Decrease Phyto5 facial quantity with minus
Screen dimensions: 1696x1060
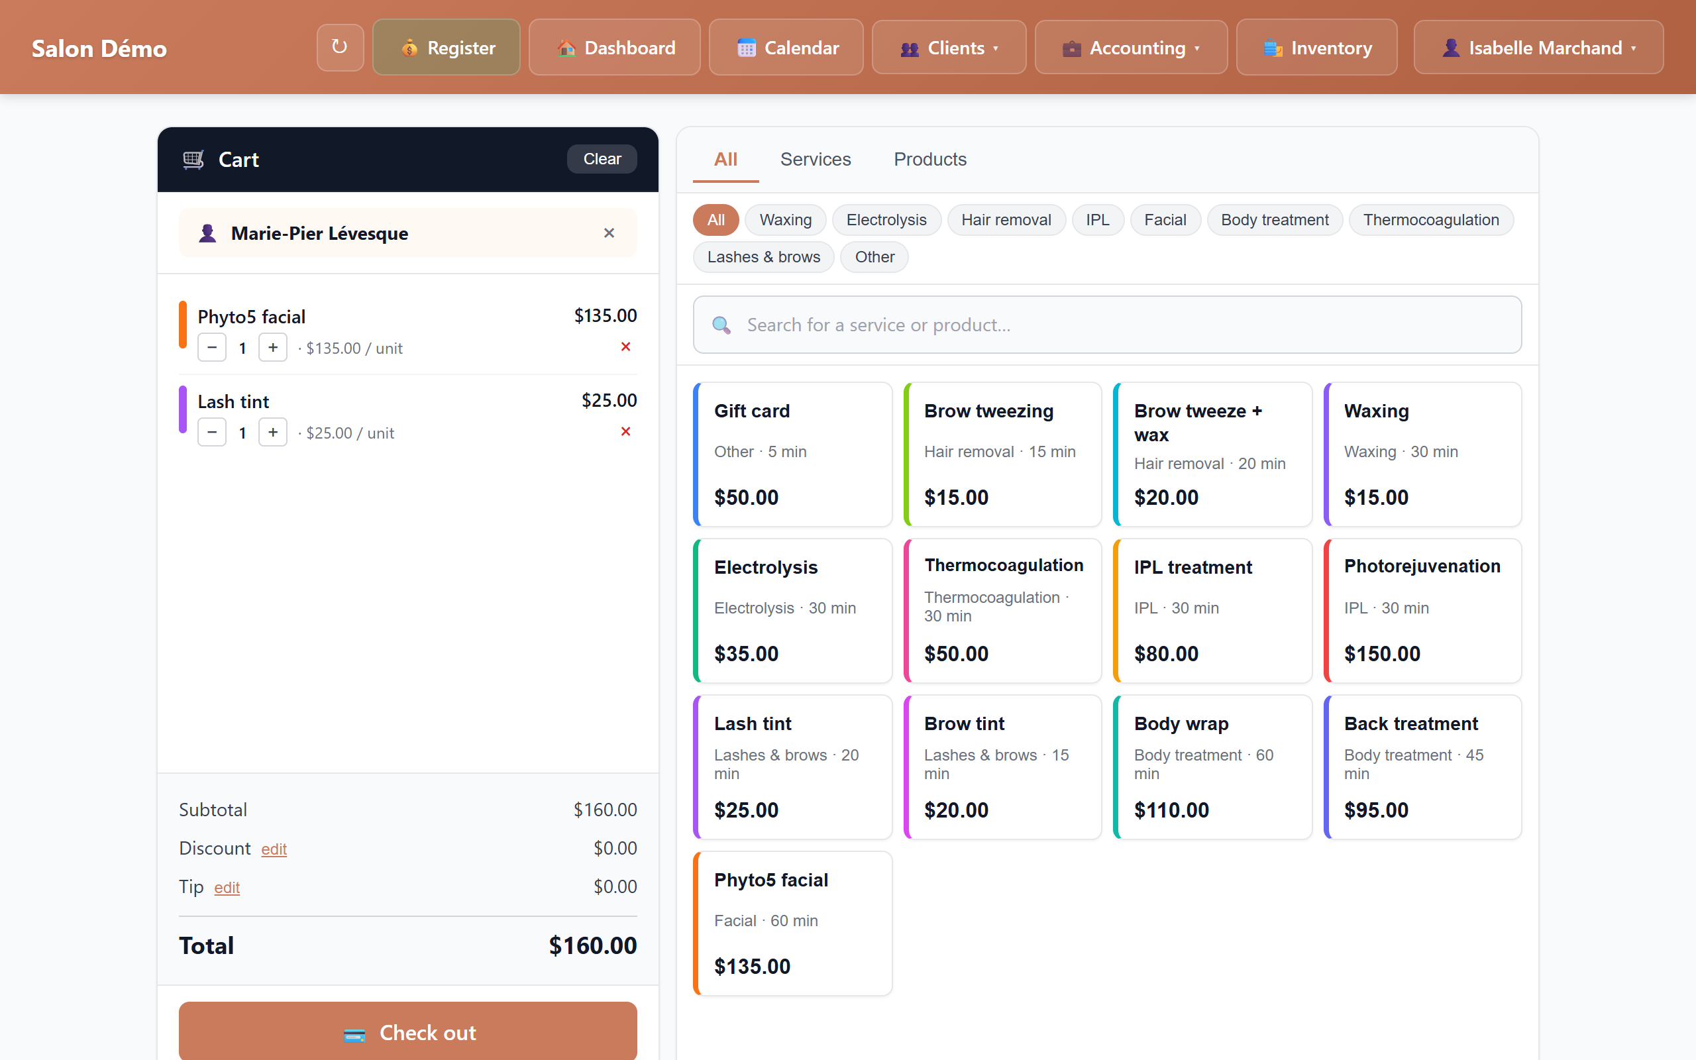pyautogui.click(x=211, y=348)
